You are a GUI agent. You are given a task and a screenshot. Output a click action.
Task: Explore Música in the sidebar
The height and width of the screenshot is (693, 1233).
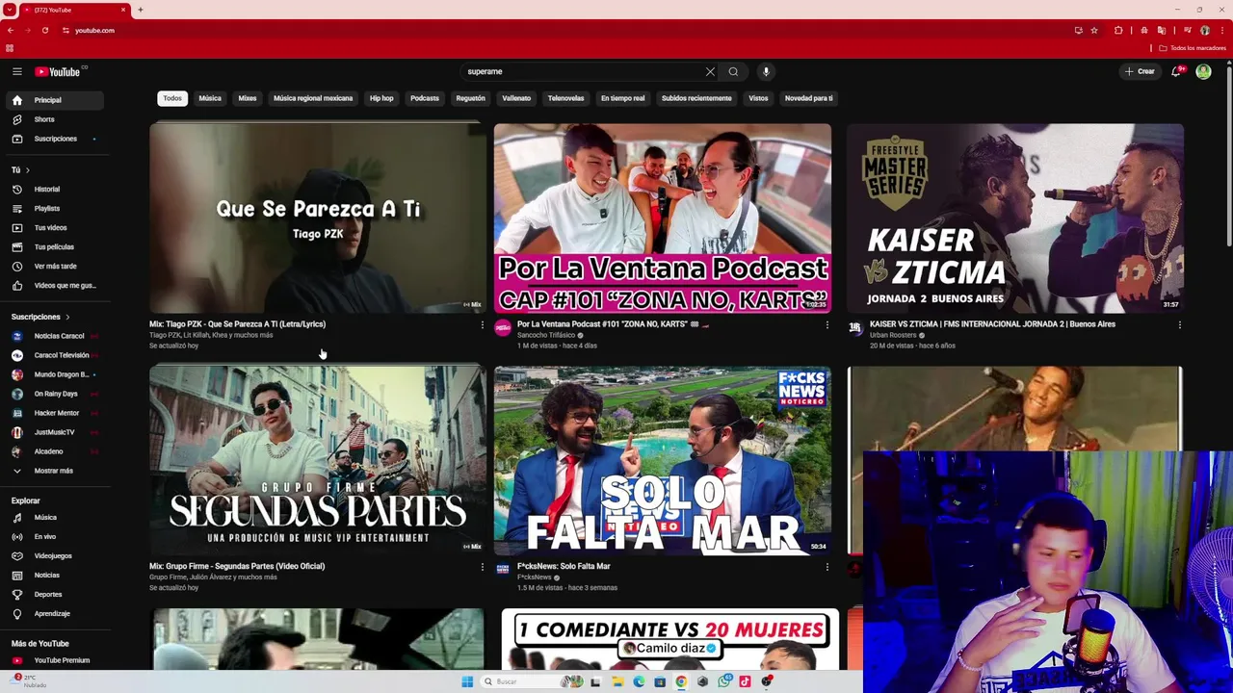point(55,518)
